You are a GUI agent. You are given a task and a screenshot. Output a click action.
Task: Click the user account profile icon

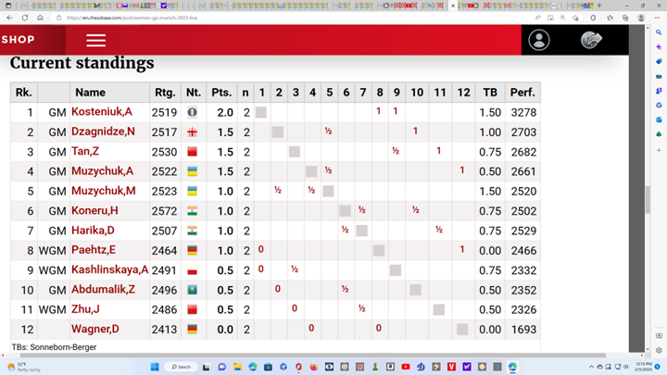point(538,40)
